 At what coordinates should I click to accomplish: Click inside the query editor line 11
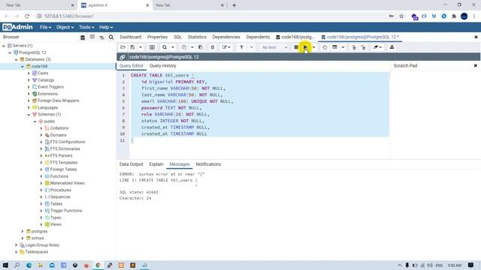(x=259, y=140)
